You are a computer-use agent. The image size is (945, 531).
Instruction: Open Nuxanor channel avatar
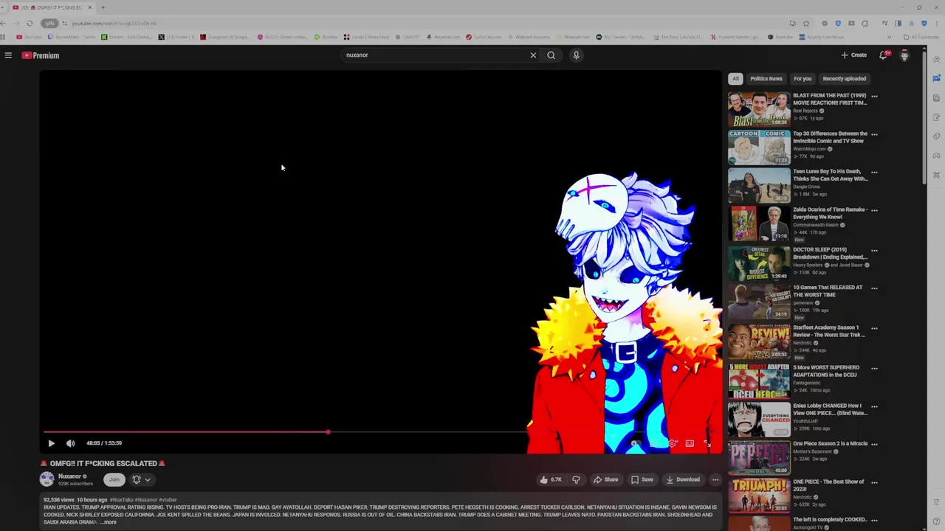pos(47,479)
